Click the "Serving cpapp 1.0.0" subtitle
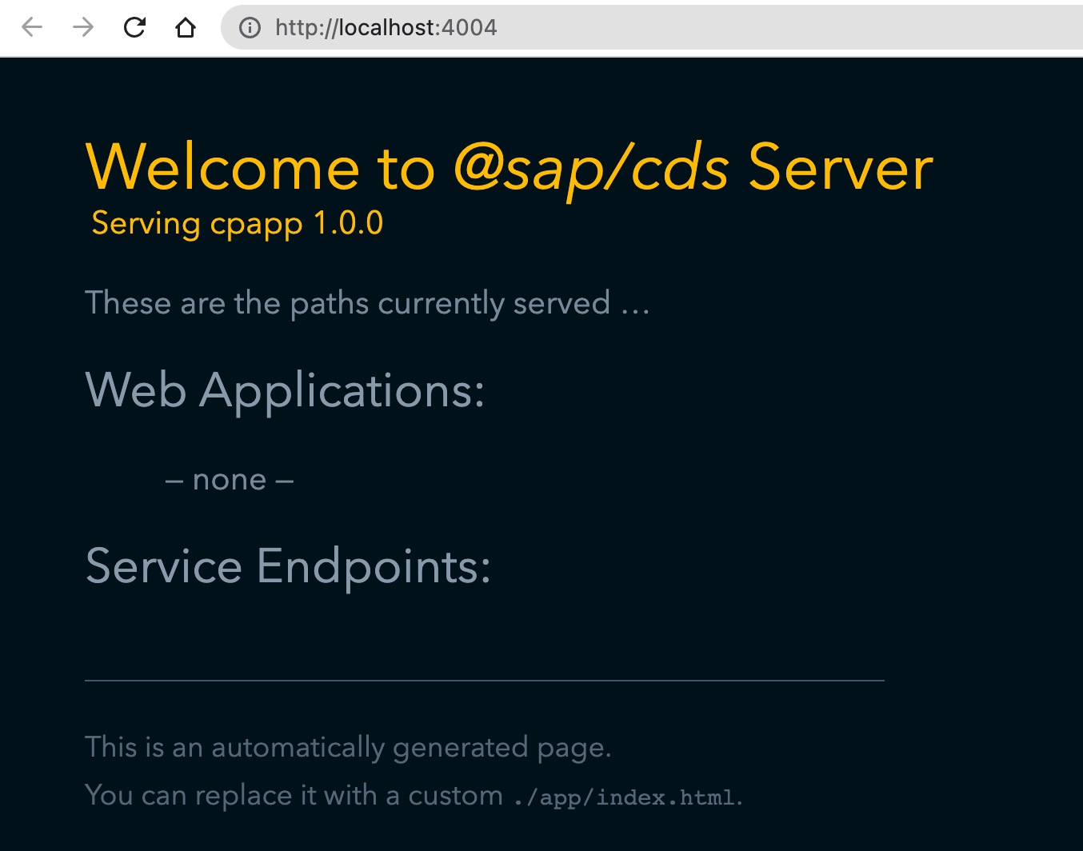The width and height of the screenshot is (1083, 851). pos(238,223)
